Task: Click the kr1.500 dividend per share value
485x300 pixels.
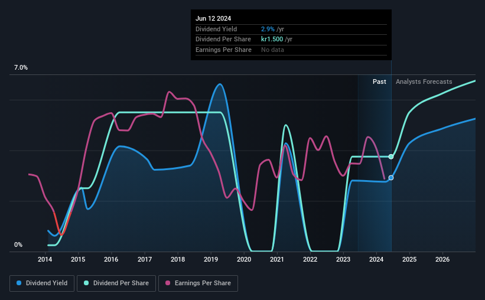Action: pyautogui.click(x=272, y=40)
